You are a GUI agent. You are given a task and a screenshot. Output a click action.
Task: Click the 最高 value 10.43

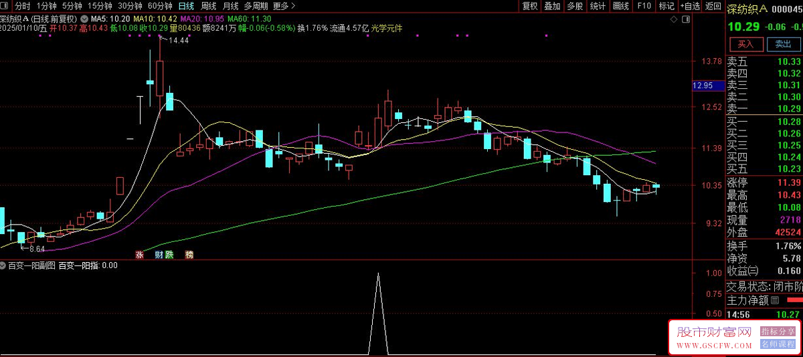tap(788, 195)
